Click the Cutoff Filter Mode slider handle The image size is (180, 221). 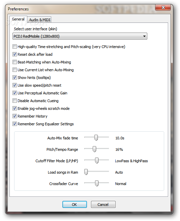click(97, 161)
